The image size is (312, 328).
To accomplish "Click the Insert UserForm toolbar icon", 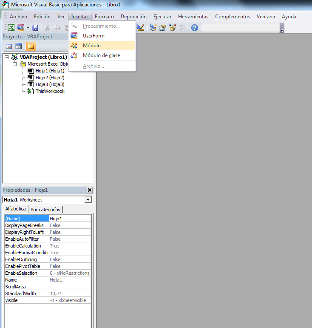I will click(21, 28).
